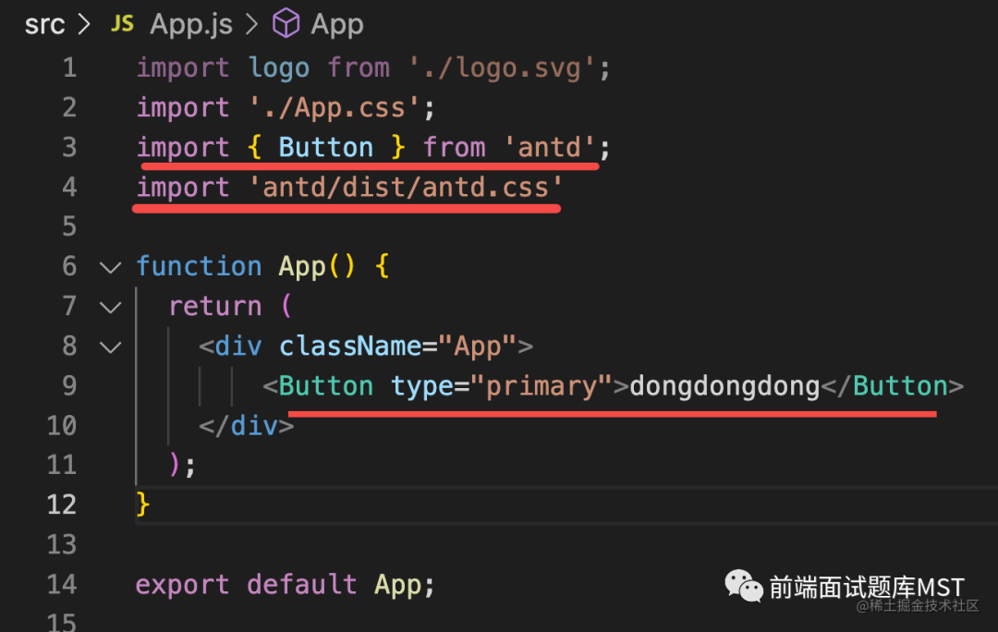Click line number 4 in gutter
Image resolution: width=998 pixels, height=632 pixels.
69,188
